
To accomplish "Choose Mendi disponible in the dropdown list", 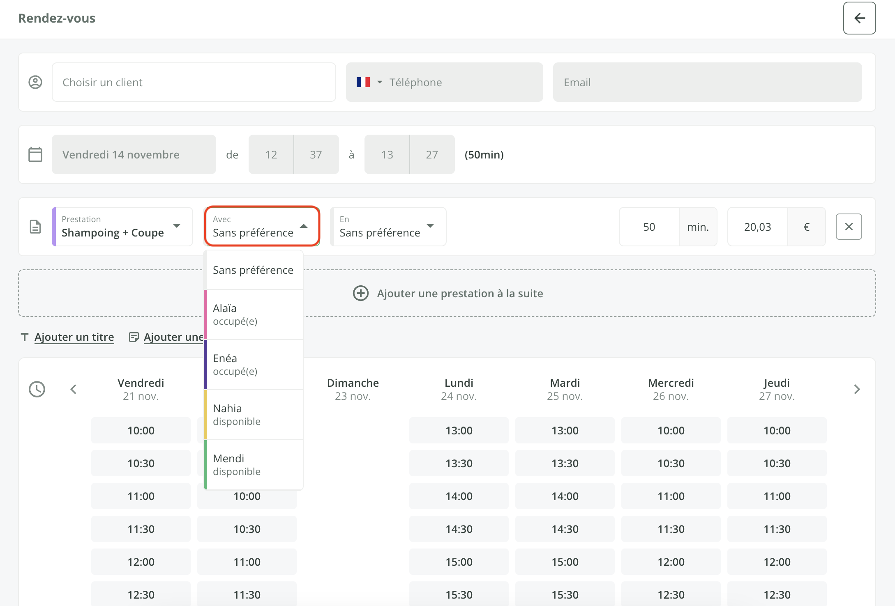I will tap(254, 465).
